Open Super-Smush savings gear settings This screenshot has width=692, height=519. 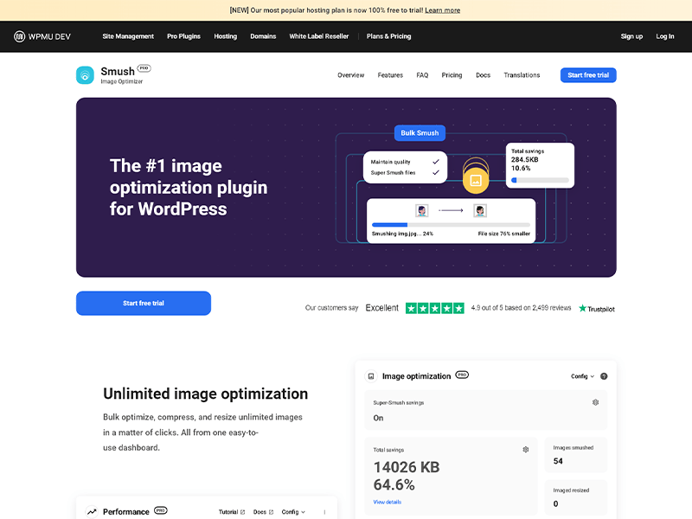[x=595, y=402]
